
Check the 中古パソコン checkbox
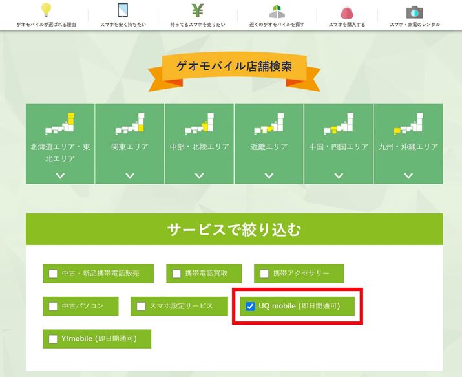53,307
